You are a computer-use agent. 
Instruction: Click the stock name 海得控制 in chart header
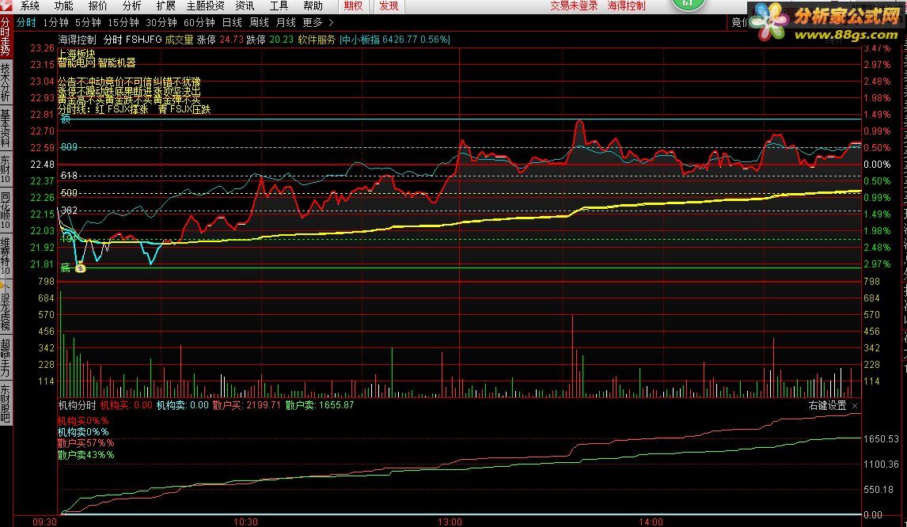point(78,40)
